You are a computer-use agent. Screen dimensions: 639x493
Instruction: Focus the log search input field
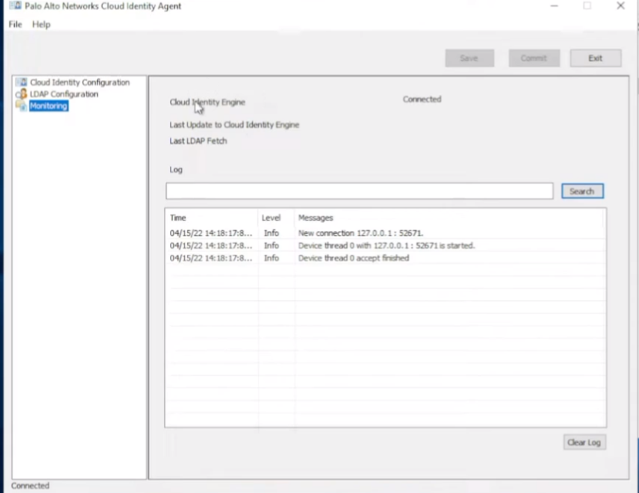coord(359,191)
